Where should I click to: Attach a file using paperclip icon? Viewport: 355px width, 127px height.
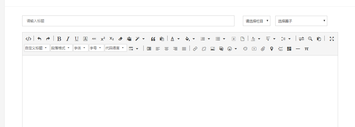pos(263,49)
